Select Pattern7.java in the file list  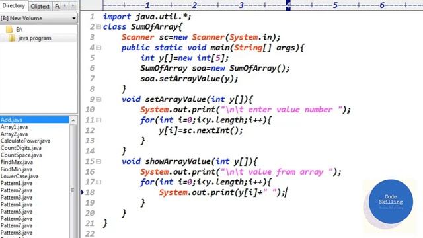point(16,225)
